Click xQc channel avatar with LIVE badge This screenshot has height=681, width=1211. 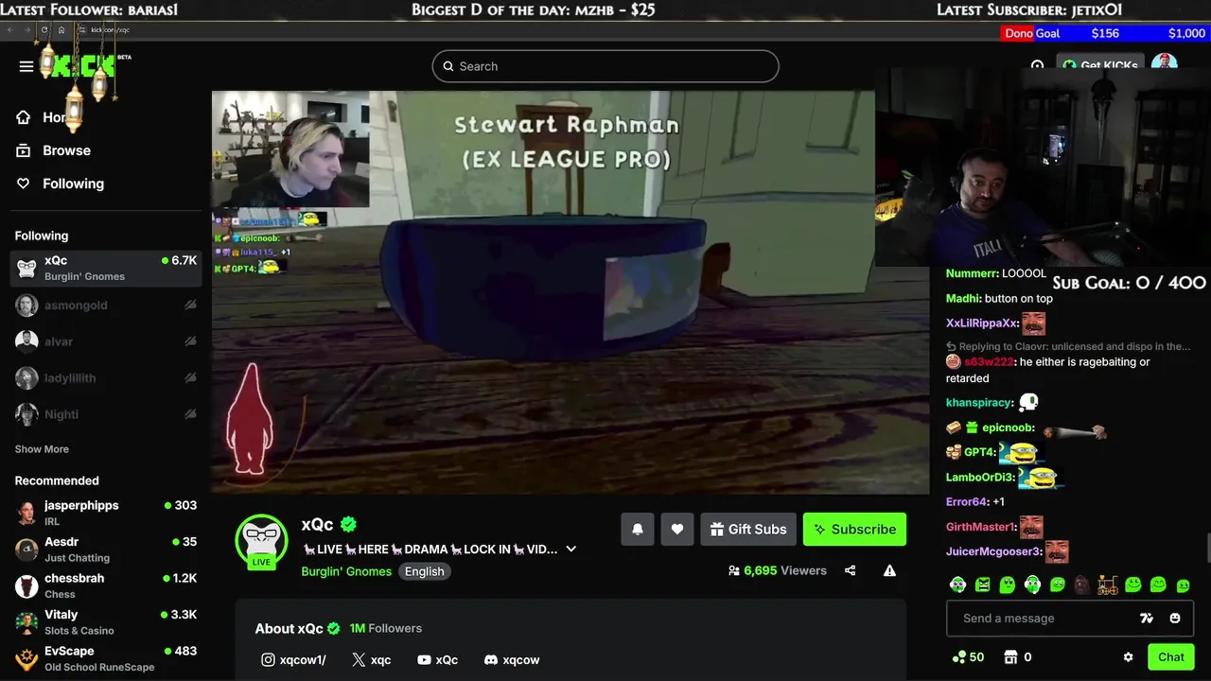(261, 542)
